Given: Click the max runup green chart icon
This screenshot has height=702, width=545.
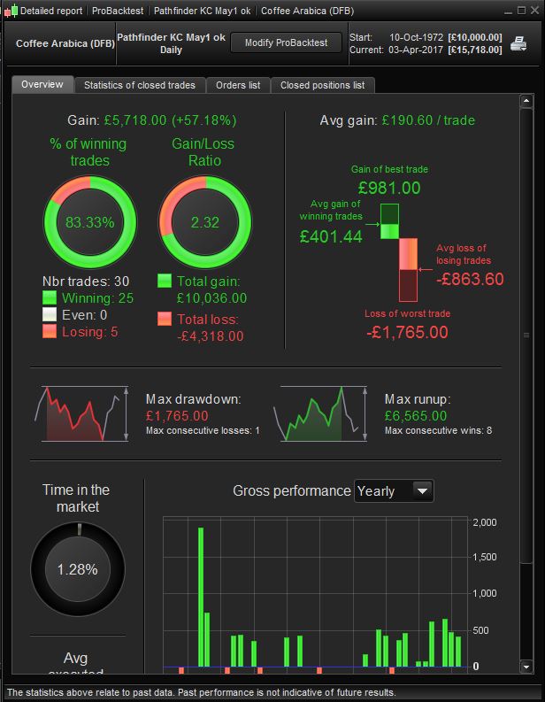Looking at the screenshot, I should [321, 413].
